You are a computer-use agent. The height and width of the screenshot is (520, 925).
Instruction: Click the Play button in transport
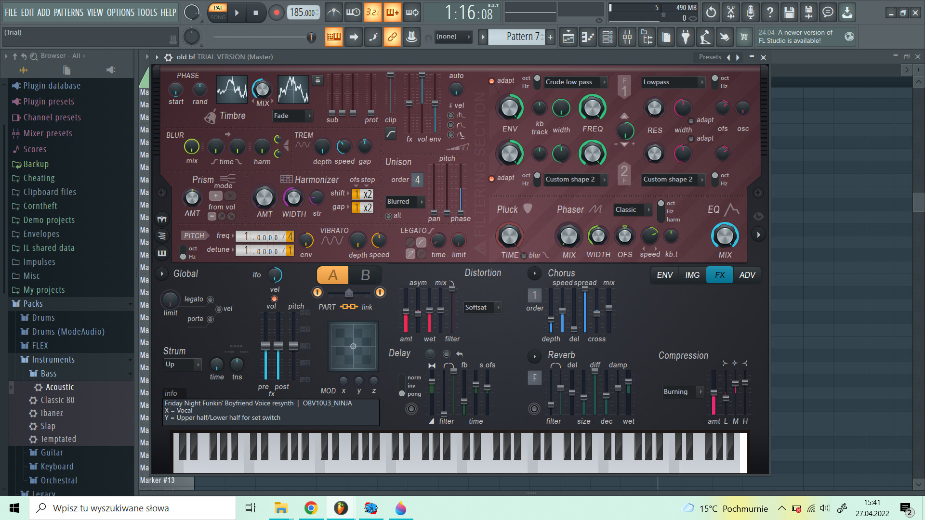click(x=237, y=13)
